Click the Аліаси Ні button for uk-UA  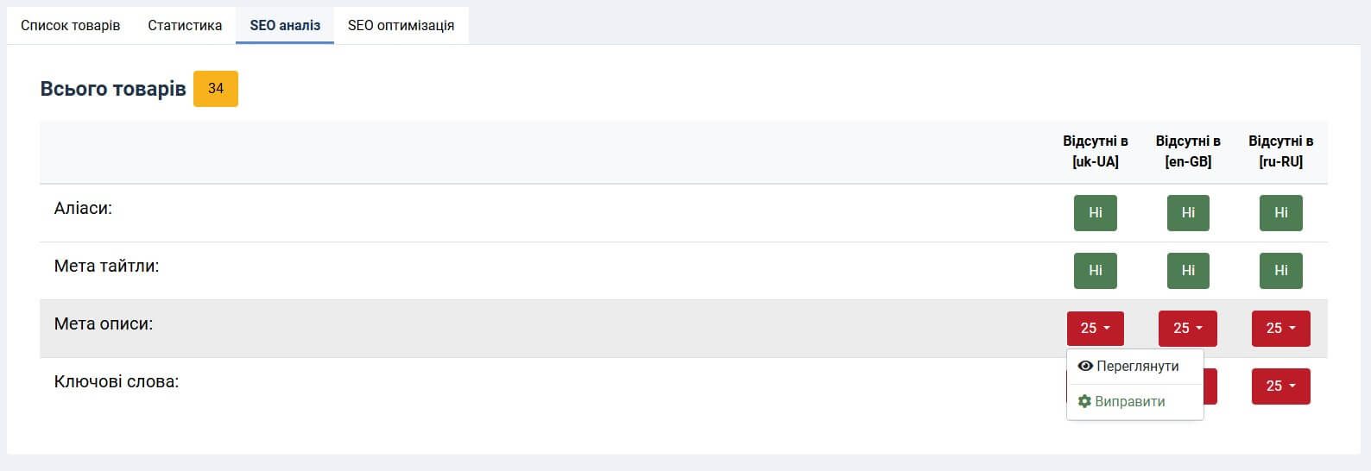pyautogui.click(x=1095, y=213)
